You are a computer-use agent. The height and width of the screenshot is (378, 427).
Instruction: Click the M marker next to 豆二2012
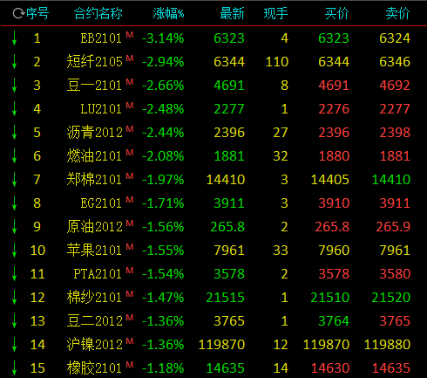pyautogui.click(x=130, y=318)
